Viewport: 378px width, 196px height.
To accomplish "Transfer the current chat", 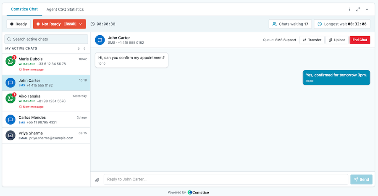I will click(x=312, y=40).
